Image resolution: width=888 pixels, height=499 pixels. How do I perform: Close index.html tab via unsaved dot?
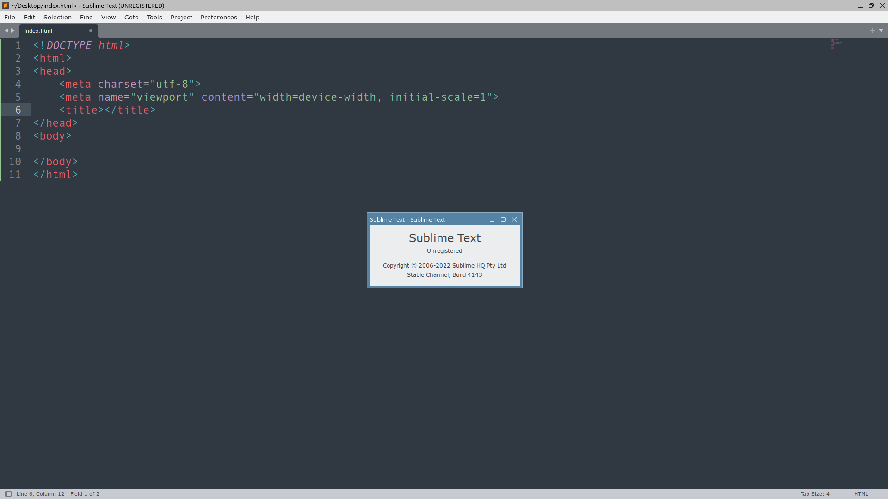pos(91,31)
